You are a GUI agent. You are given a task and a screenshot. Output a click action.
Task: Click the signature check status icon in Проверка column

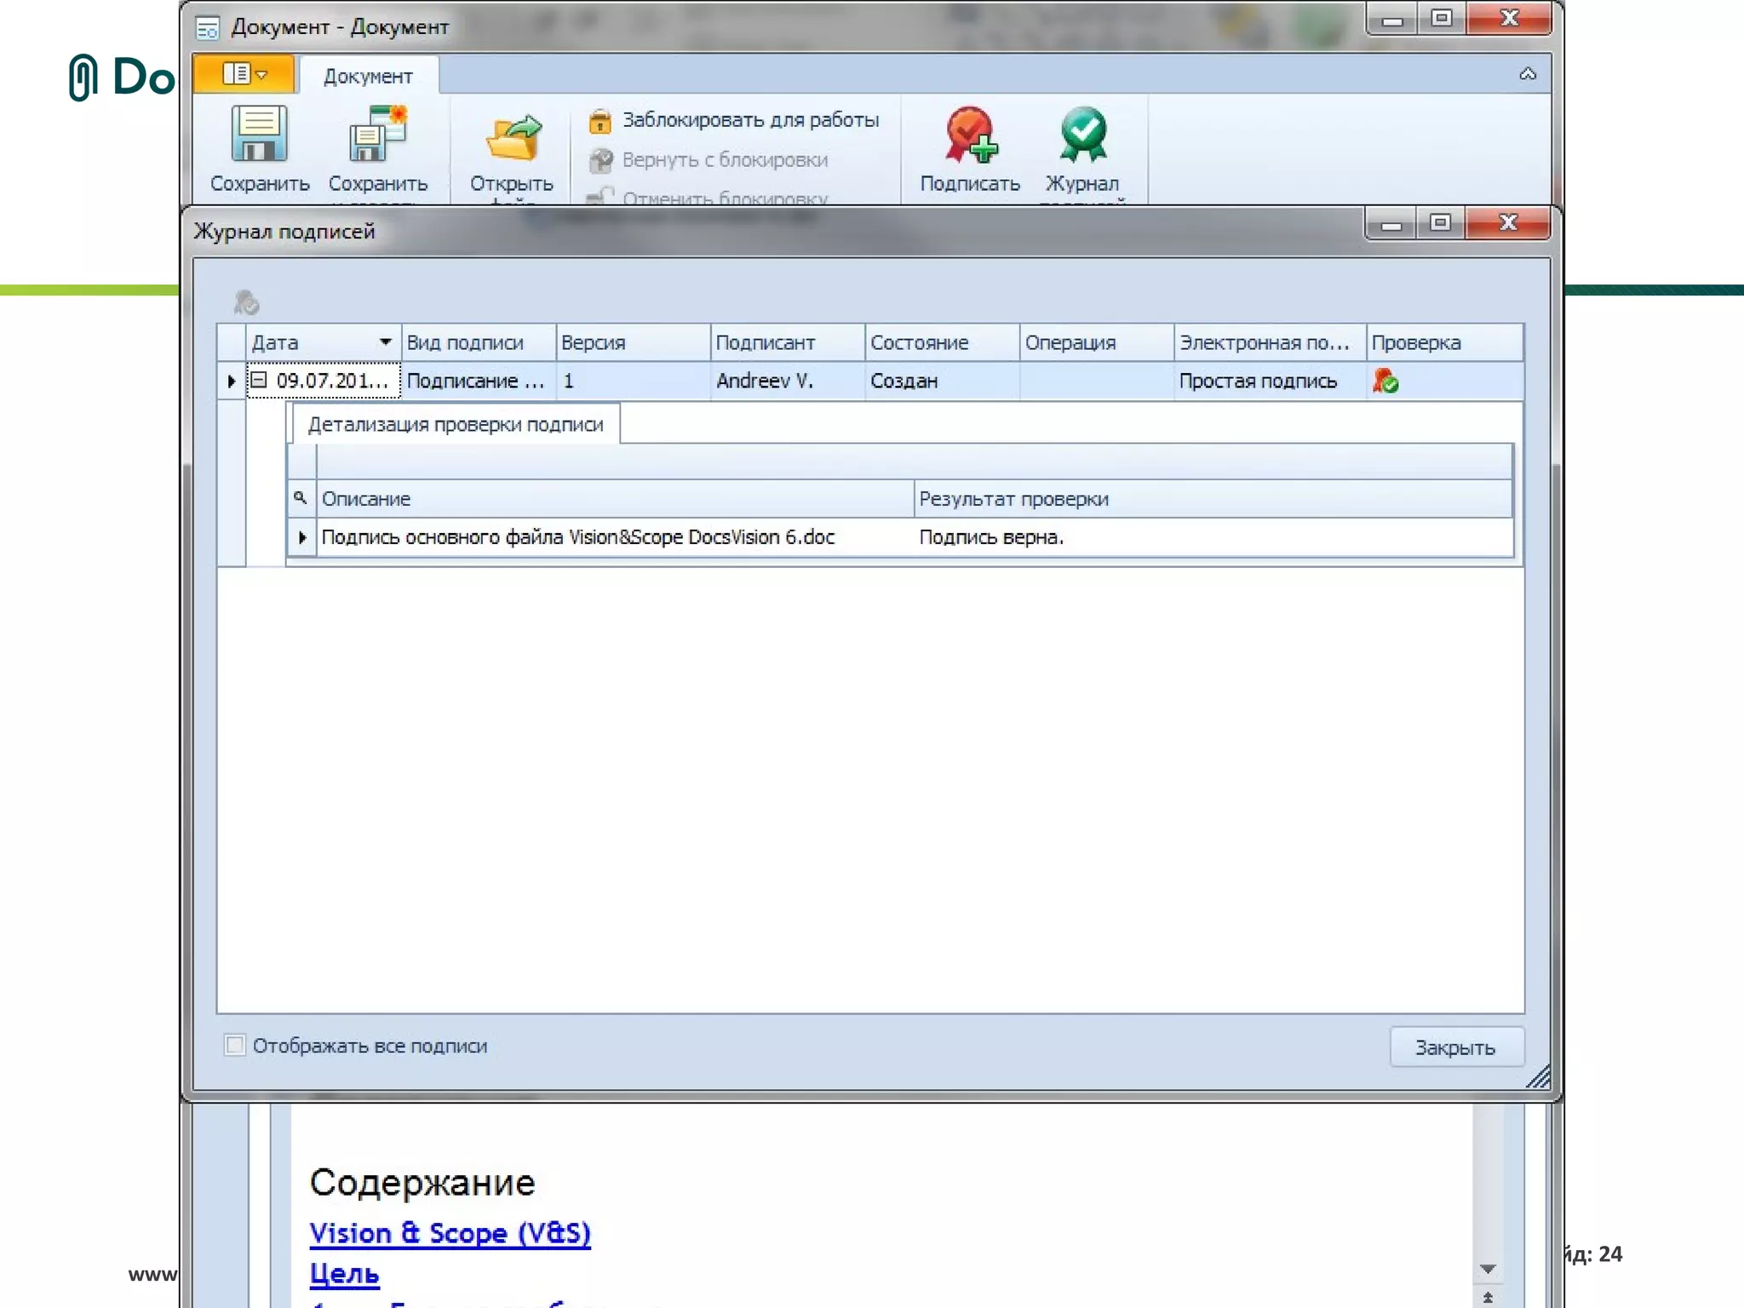(1385, 381)
